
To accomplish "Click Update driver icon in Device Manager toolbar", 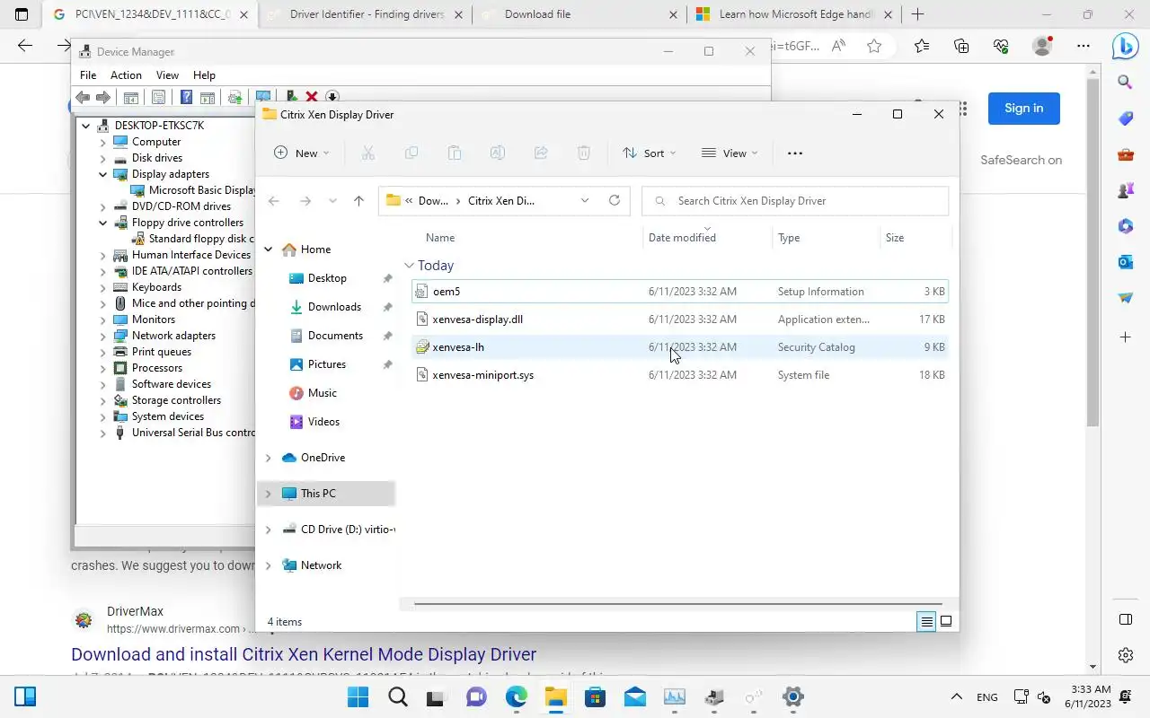I will (x=291, y=97).
